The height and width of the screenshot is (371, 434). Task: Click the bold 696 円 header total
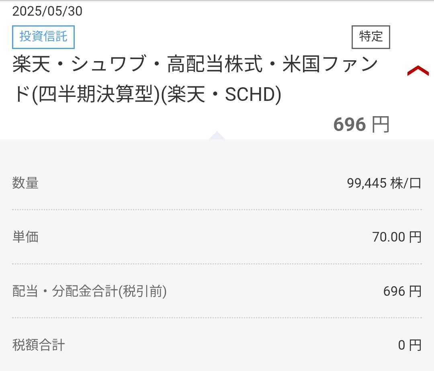click(361, 124)
